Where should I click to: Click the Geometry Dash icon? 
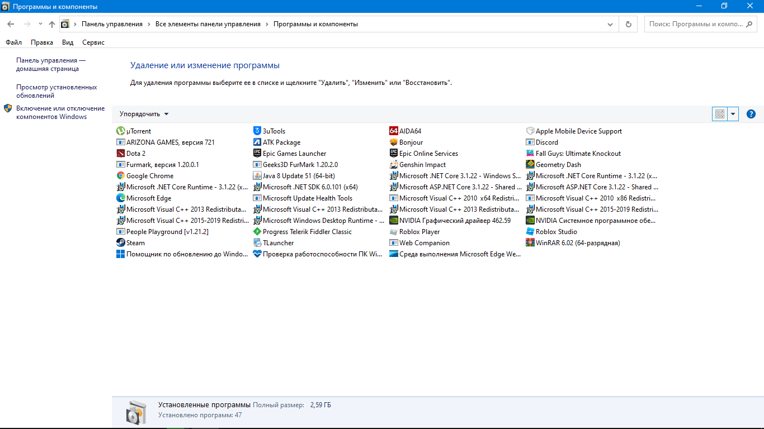tap(530, 165)
